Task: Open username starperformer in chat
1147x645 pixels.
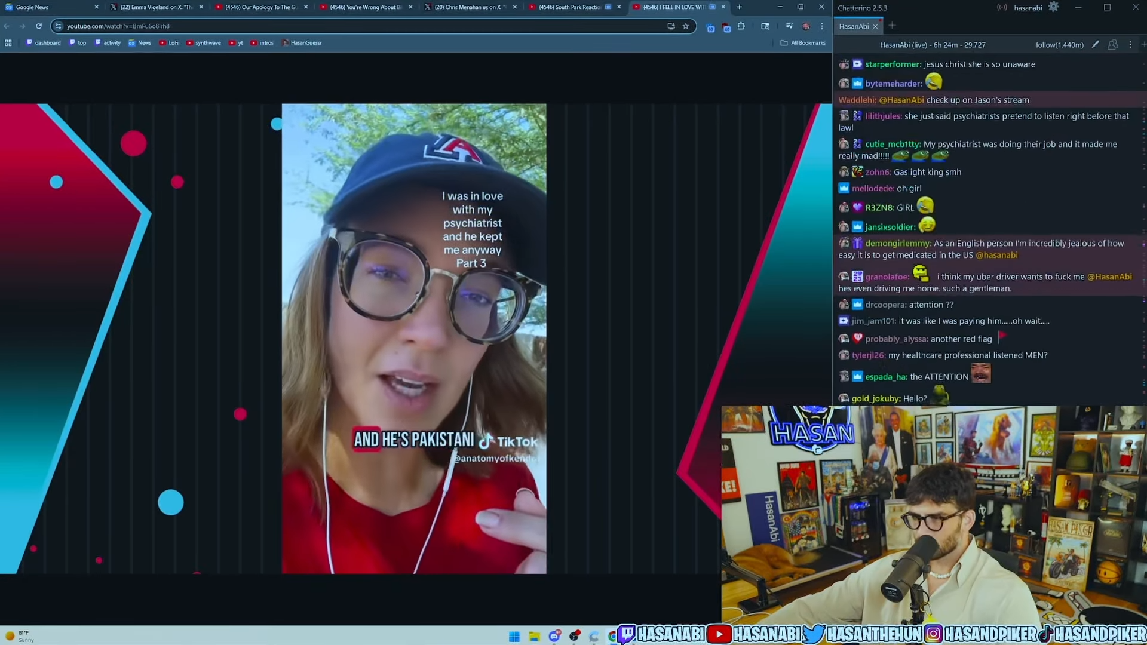Action: click(893, 64)
